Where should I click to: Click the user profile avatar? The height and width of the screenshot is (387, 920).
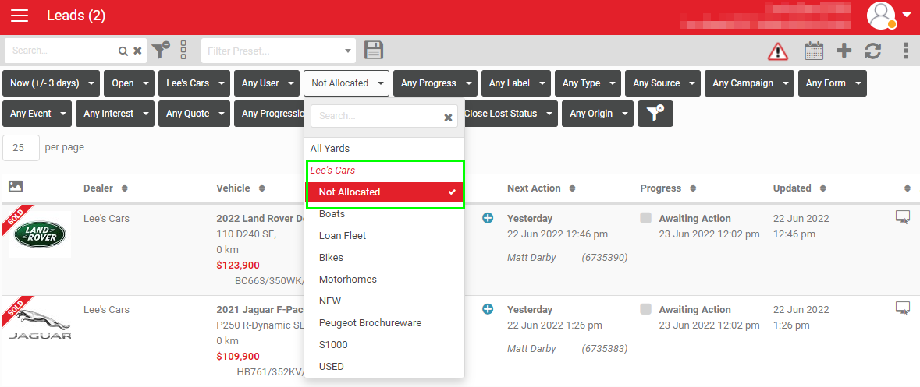pyautogui.click(x=881, y=16)
